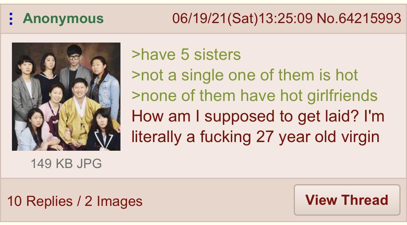Screen dimensions: 407x225
Task: Click the 06/19/21 post date
Action: tap(199, 19)
